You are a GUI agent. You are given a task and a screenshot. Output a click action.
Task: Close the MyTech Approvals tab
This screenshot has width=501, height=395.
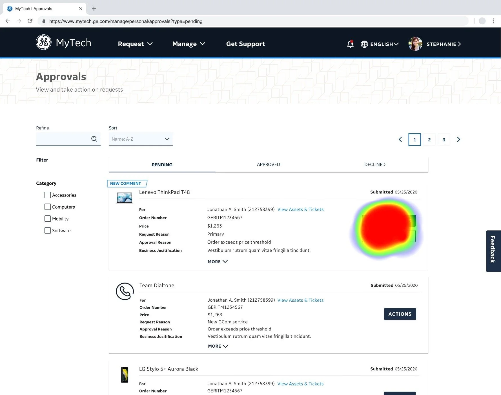[x=81, y=9]
